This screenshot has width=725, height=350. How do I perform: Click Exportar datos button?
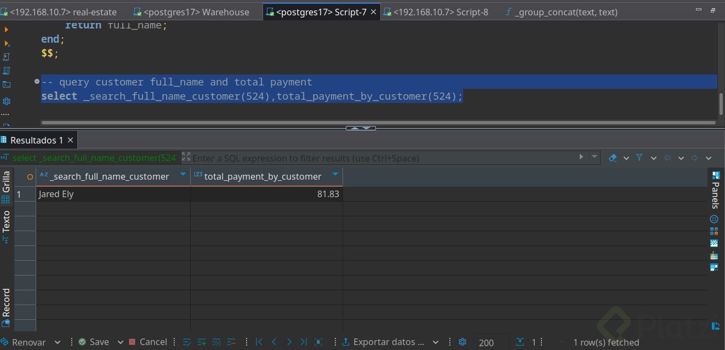pos(384,342)
